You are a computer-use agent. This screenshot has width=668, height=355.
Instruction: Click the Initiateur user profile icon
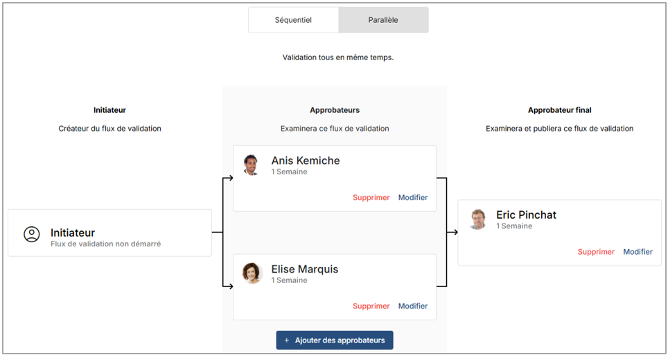tap(32, 234)
